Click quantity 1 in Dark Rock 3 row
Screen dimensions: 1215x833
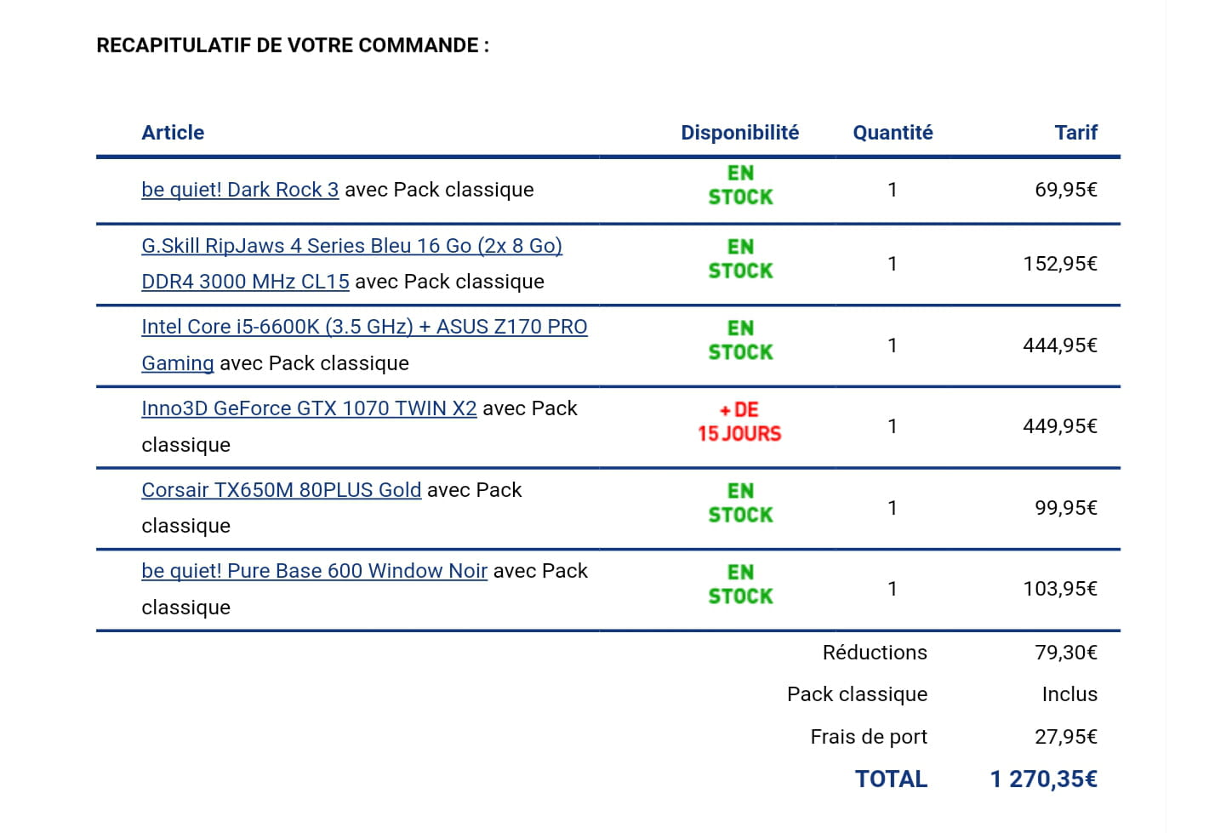tap(893, 190)
